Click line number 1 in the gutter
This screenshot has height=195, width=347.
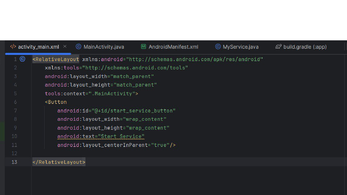(15, 59)
